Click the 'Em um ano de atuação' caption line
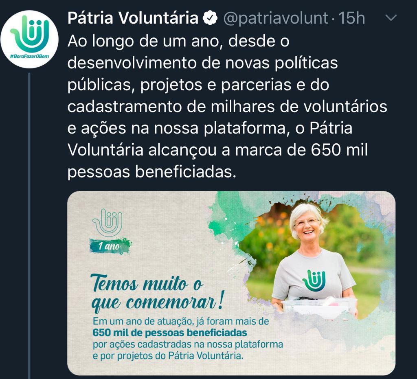417x379 pixels. tap(181, 321)
